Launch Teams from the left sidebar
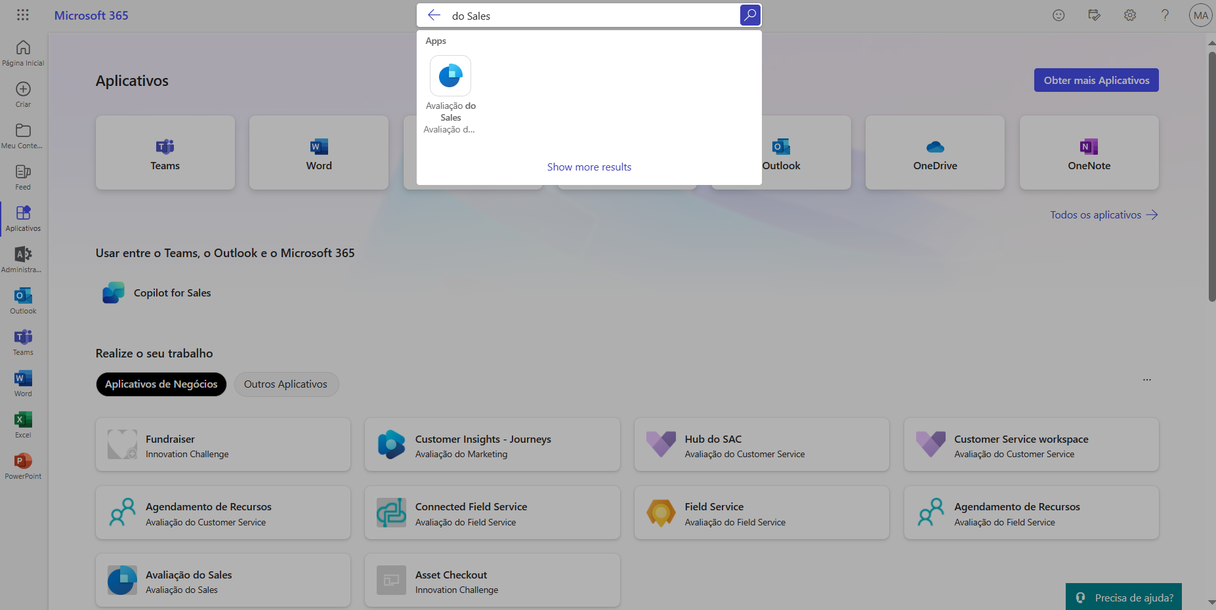Image resolution: width=1216 pixels, height=610 pixels. (23, 342)
